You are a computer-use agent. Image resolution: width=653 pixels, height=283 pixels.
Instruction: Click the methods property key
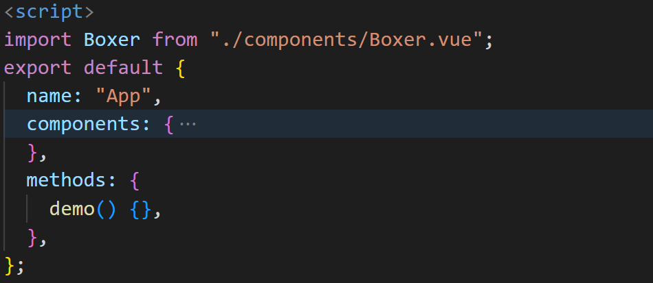67,181
